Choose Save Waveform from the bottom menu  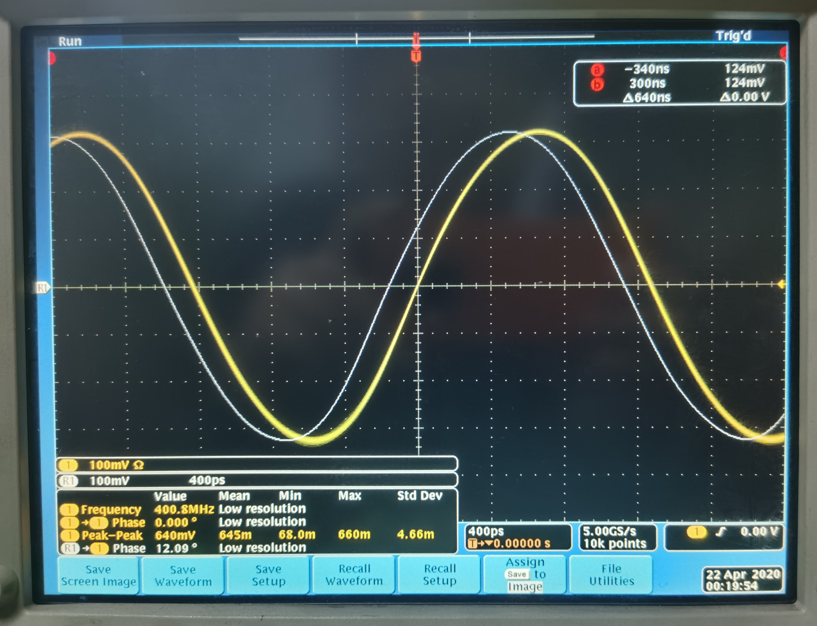[183, 575]
